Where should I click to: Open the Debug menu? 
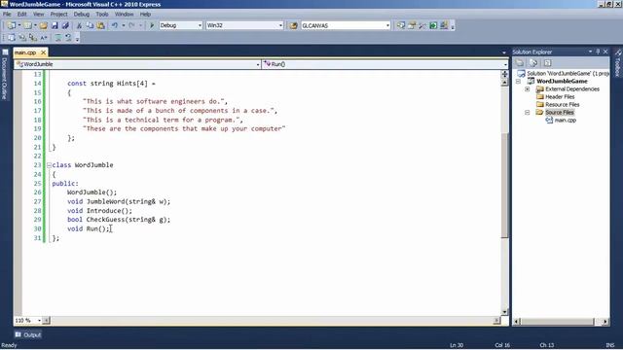coord(82,15)
